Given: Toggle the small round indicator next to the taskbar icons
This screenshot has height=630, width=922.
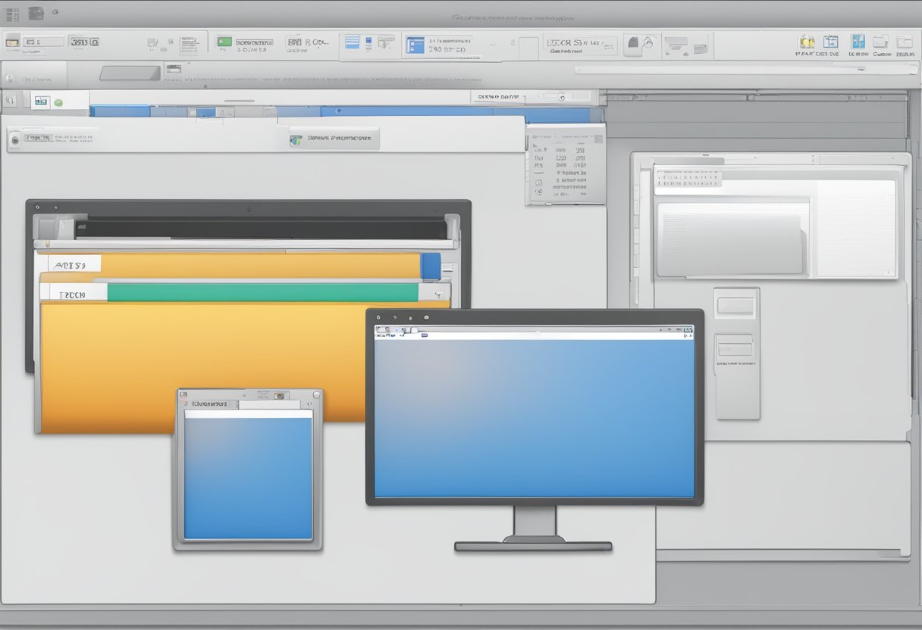Looking at the screenshot, I should [x=53, y=11].
